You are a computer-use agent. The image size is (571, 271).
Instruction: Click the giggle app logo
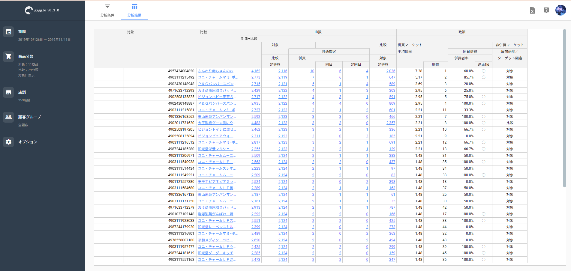pyautogui.click(x=29, y=10)
